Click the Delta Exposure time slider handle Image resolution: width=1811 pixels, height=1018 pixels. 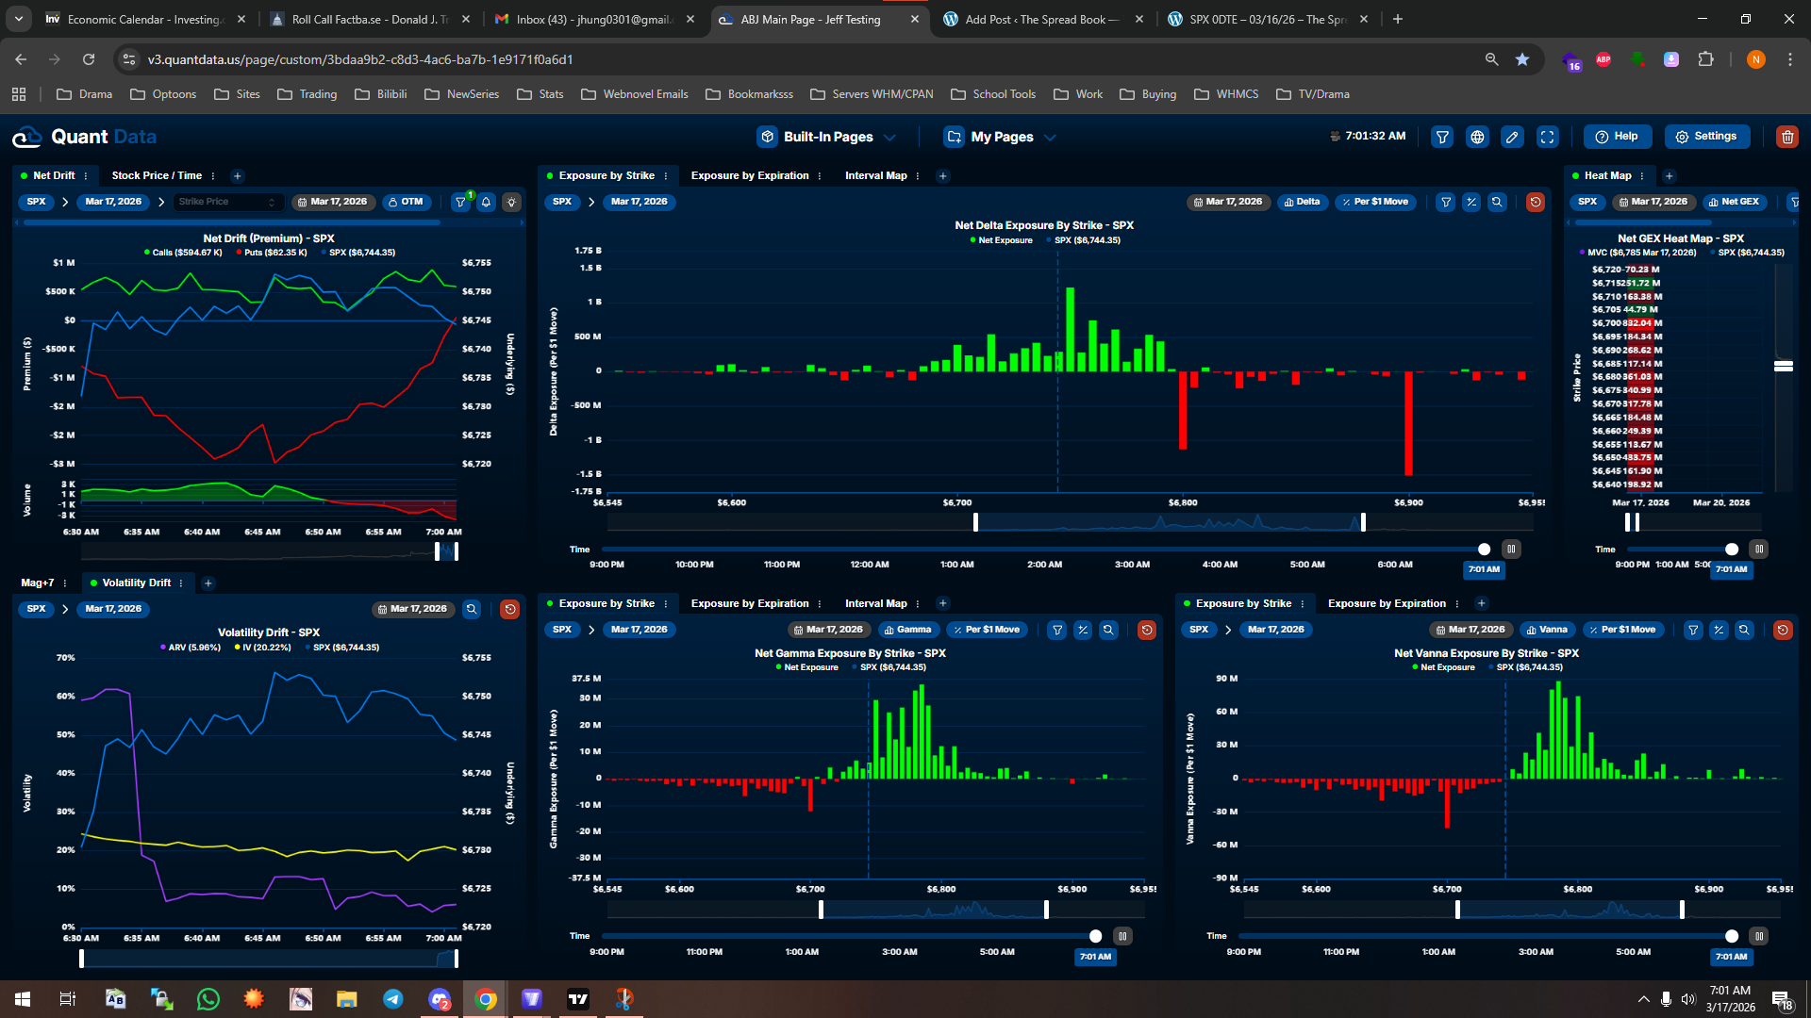[x=1484, y=550]
